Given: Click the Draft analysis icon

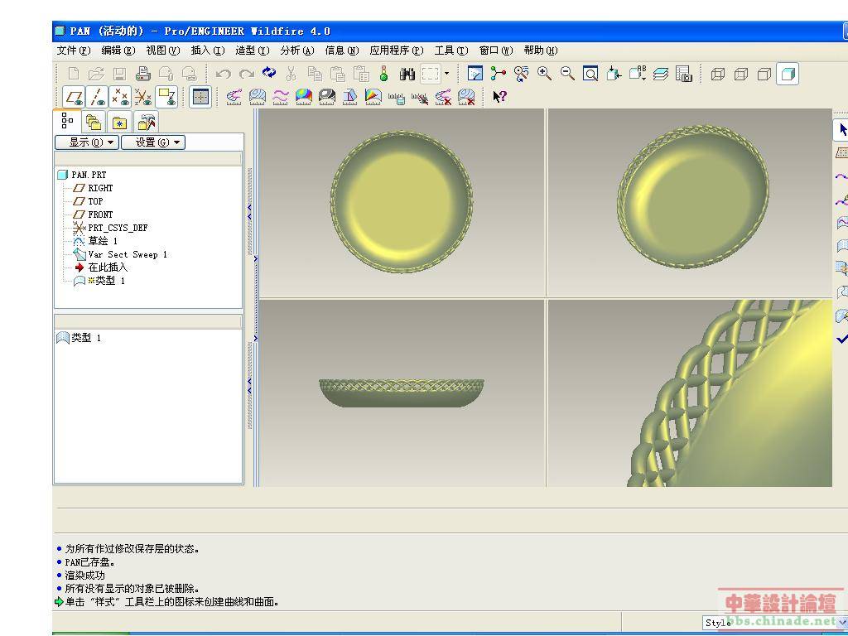Looking at the screenshot, I should [350, 97].
